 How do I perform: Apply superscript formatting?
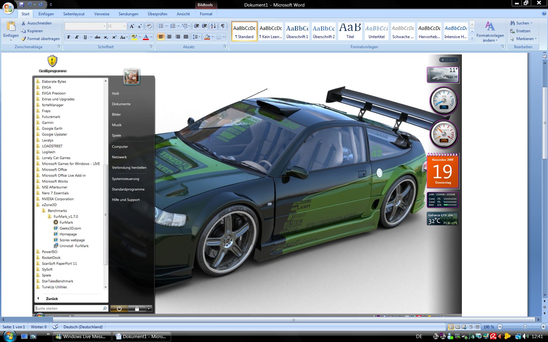pos(114,37)
